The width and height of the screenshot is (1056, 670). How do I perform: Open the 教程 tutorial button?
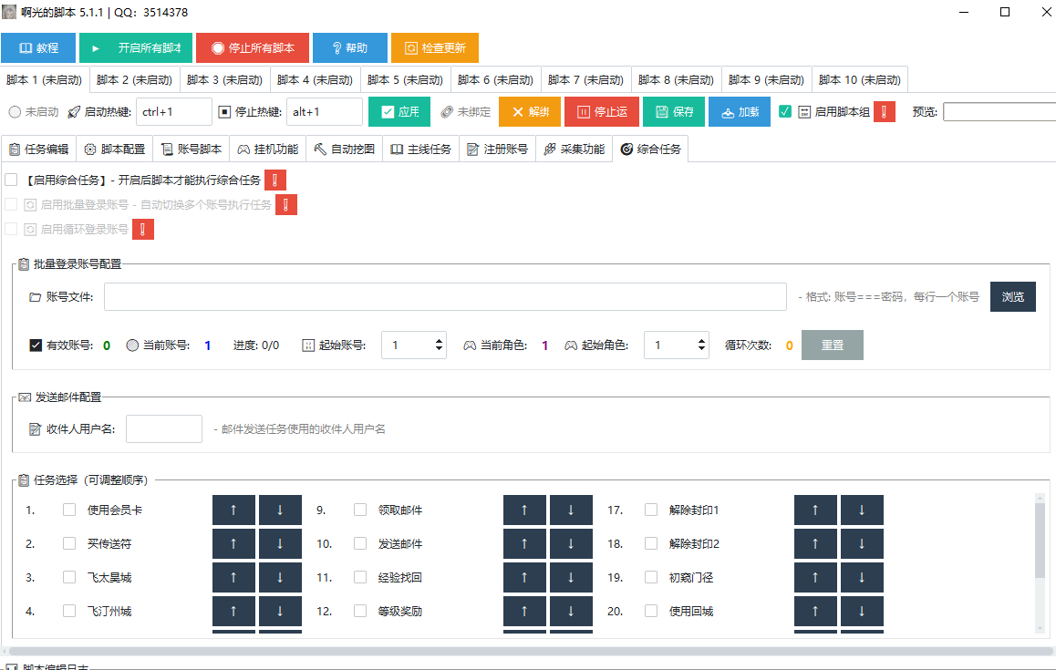[x=38, y=47]
